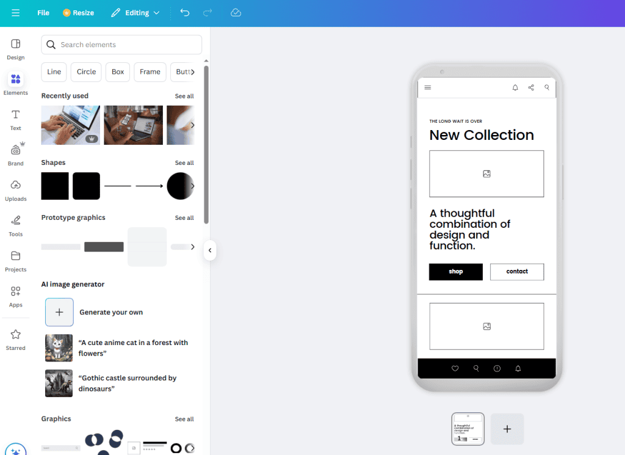
Task: Click the black shop button
Action: [455, 272]
